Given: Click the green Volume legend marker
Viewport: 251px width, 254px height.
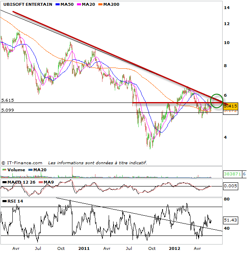Looking at the screenshot, I should (3, 170).
